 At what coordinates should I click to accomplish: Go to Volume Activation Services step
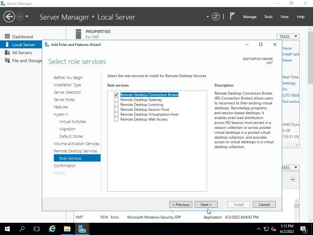click(x=76, y=144)
